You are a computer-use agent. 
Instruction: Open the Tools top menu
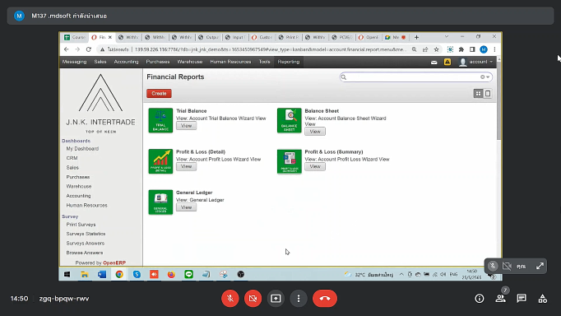tap(264, 62)
